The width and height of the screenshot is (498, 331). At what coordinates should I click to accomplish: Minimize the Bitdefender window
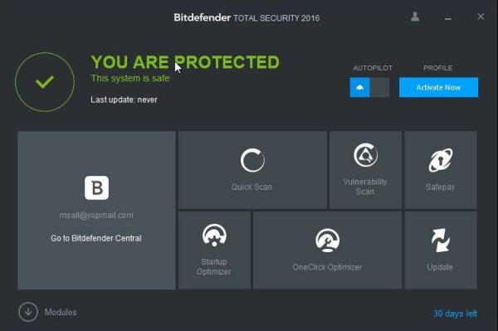448,18
